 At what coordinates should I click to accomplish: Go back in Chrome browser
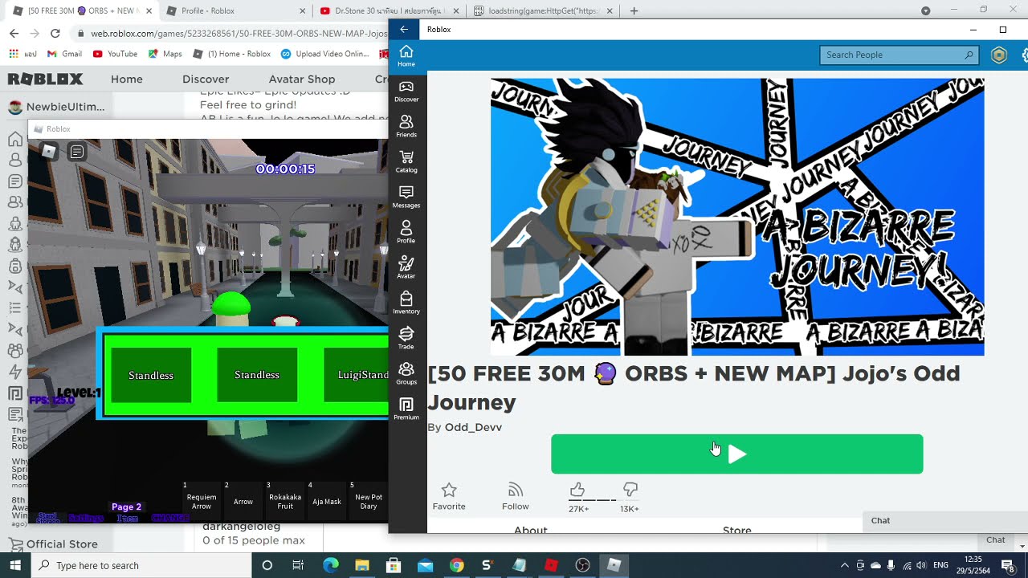point(14,33)
